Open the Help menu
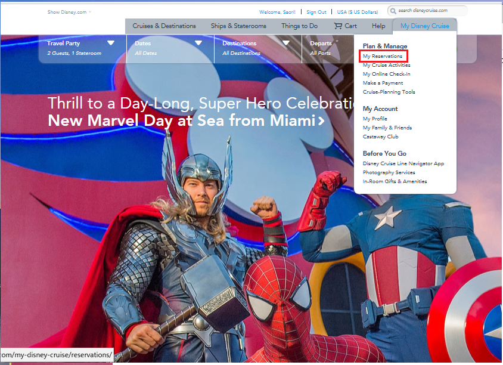This screenshot has height=365, width=503. click(x=378, y=26)
